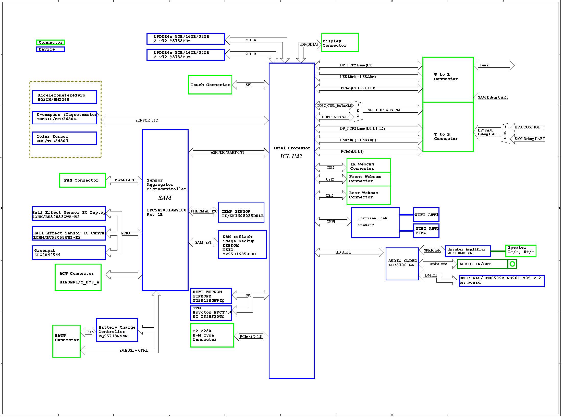Click the SAM_SPI signal label

click(203, 242)
